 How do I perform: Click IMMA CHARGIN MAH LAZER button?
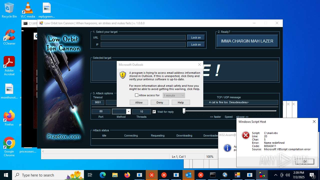(x=247, y=41)
